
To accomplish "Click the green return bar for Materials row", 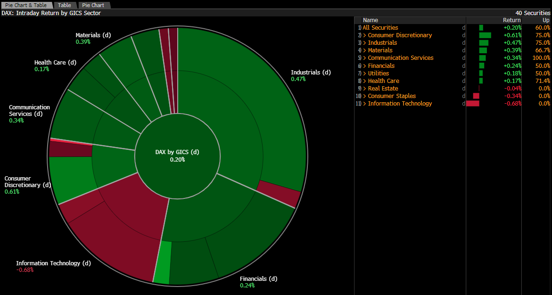I will click(483, 50).
